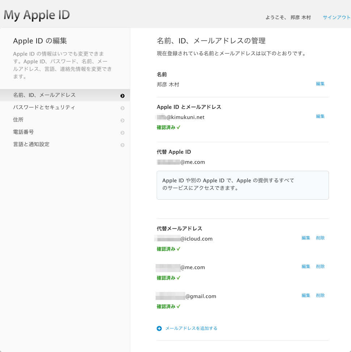Click the 確認済み status under icloud.com
Screen dimensions: 351x352
click(x=168, y=249)
